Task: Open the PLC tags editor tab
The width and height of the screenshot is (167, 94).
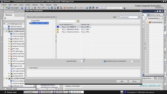Action: tap(61, 92)
